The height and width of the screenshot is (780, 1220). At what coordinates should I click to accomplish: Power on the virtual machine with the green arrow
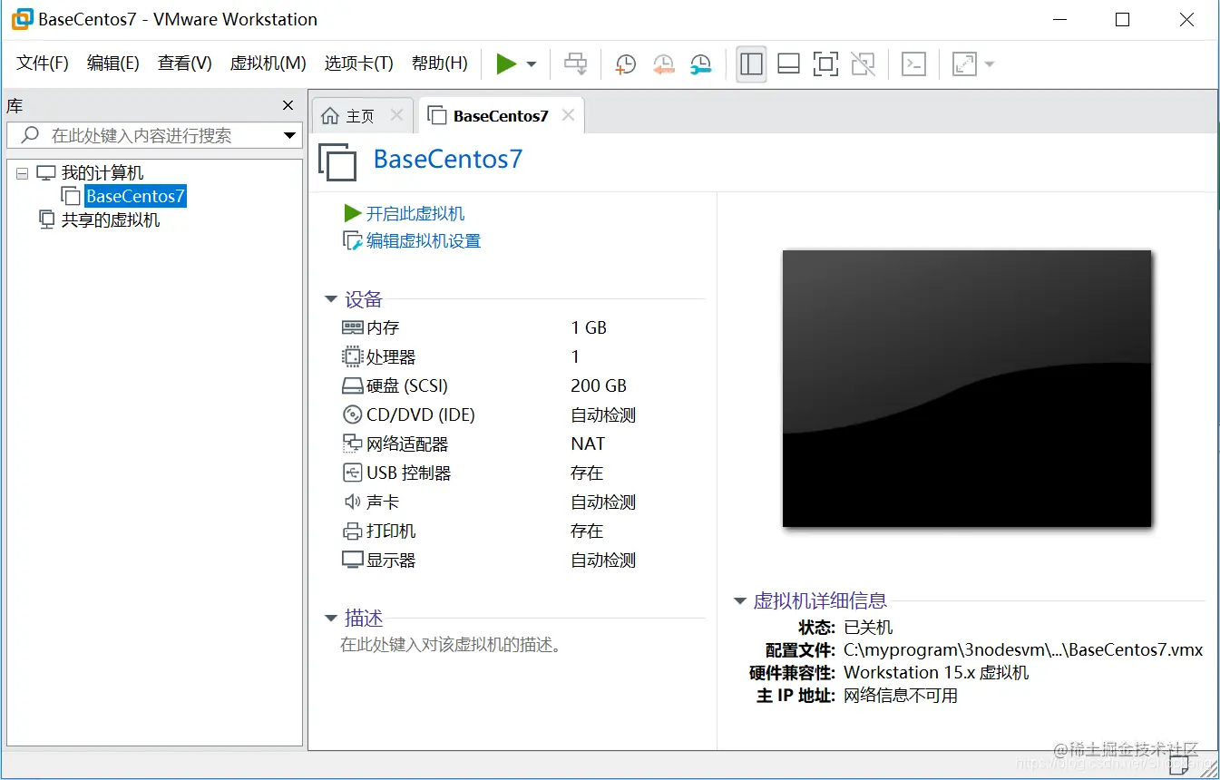click(506, 63)
